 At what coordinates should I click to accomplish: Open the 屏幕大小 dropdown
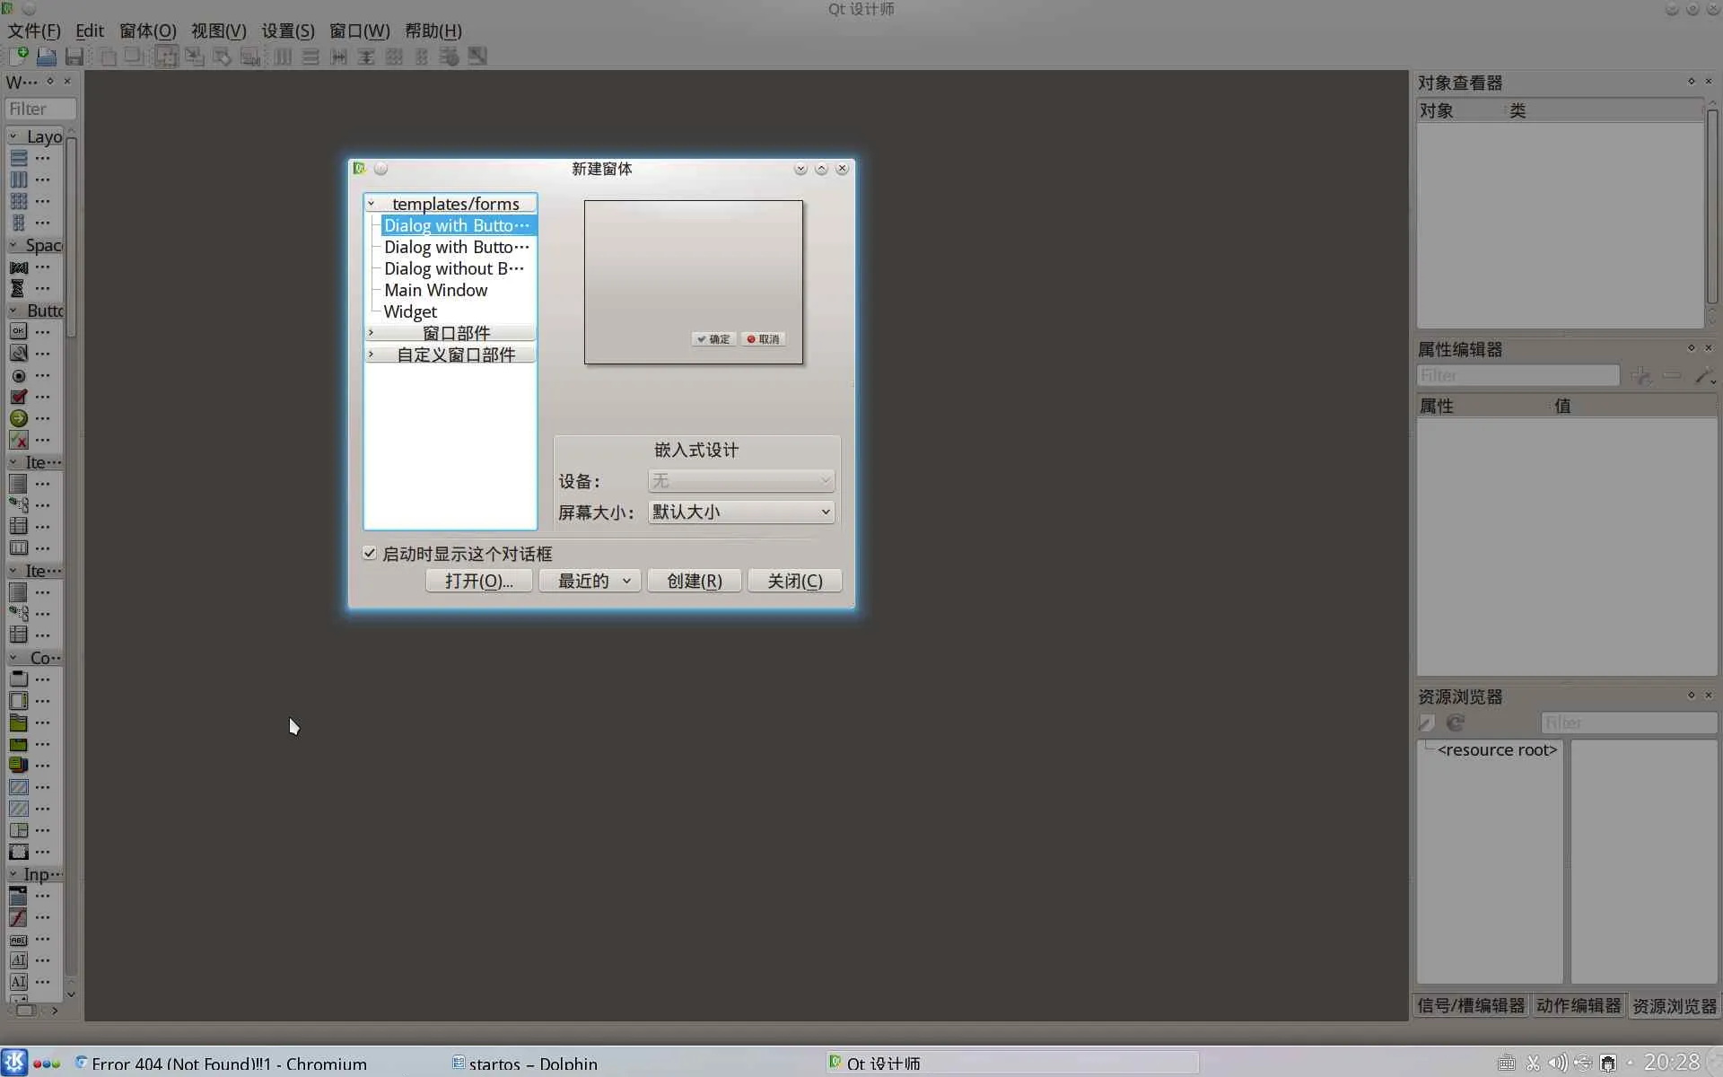click(x=740, y=512)
